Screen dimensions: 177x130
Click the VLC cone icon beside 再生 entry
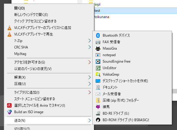pyautogui.click(x=9, y=34)
